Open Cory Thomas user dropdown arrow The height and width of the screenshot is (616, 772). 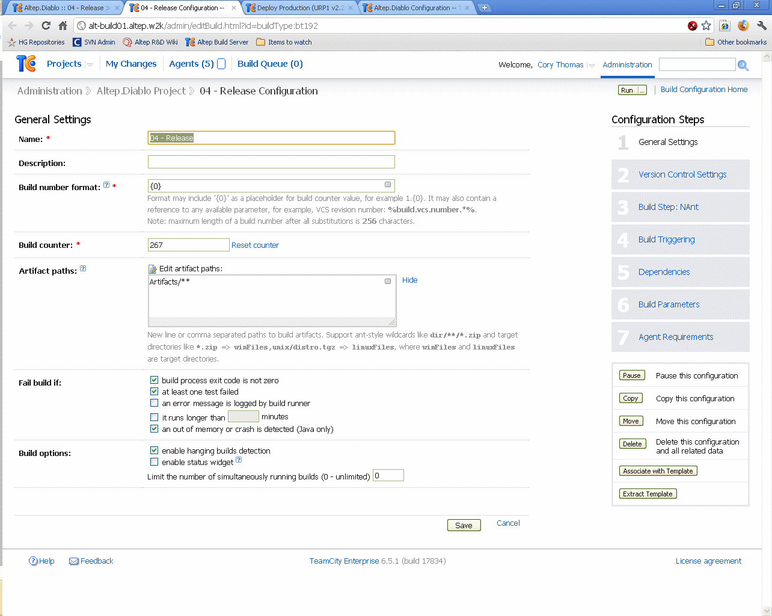(592, 65)
